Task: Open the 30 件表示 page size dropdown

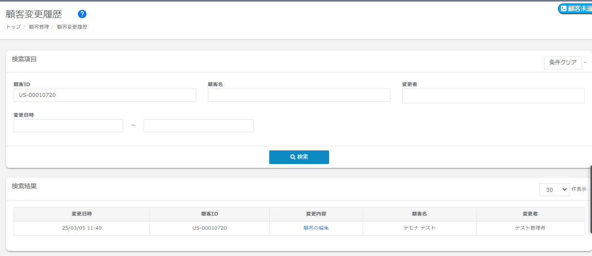Action: pyautogui.click(x=554, y=190)
